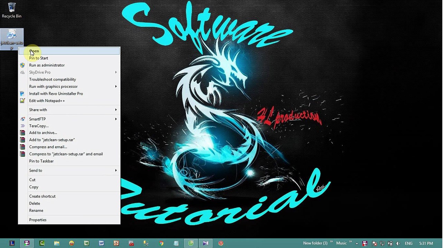
Task: Select Compress to "jetclean-setup.rar" and email
Action: (x=69, y=154)
